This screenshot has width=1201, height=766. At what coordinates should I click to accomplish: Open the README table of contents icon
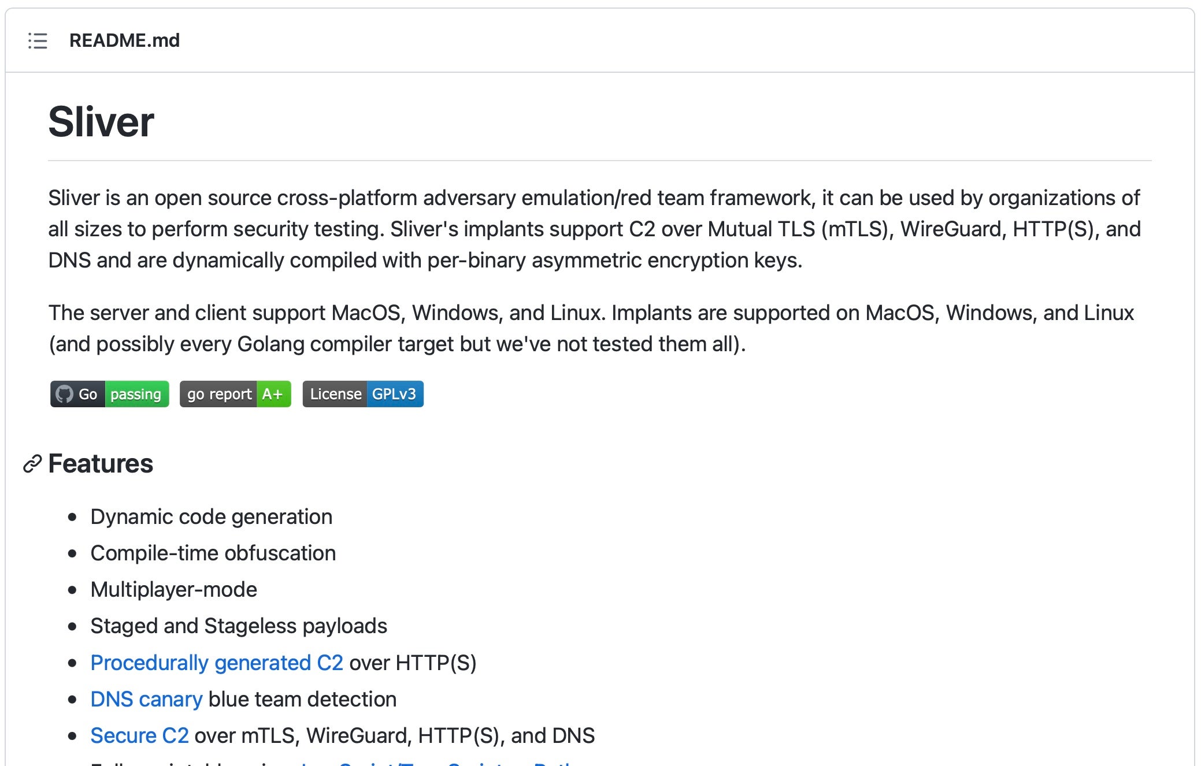point(38,41)
